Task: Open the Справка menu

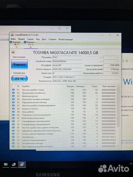Action: [x=52, y=39]
